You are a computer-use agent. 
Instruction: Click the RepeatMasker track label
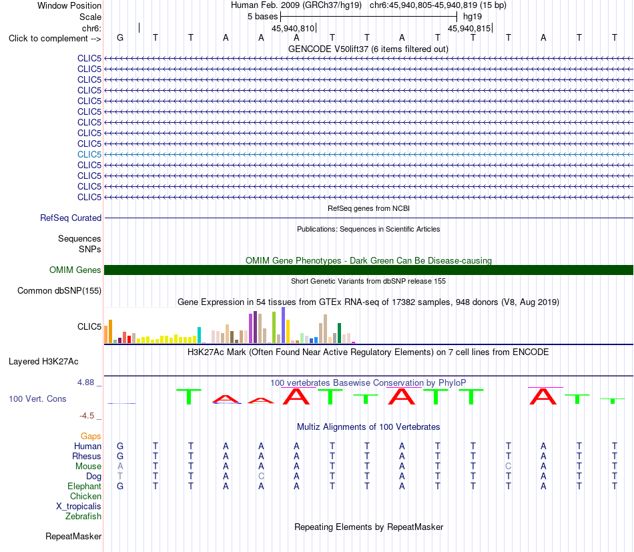point(73,536)
